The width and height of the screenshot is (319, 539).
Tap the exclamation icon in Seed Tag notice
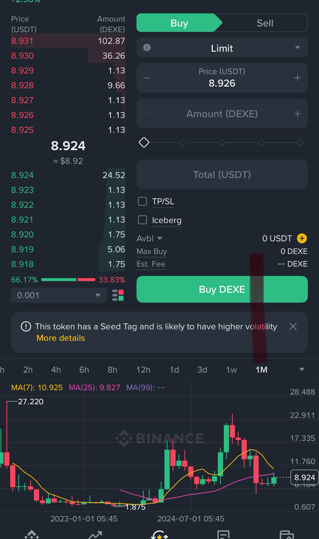(26, 326)
